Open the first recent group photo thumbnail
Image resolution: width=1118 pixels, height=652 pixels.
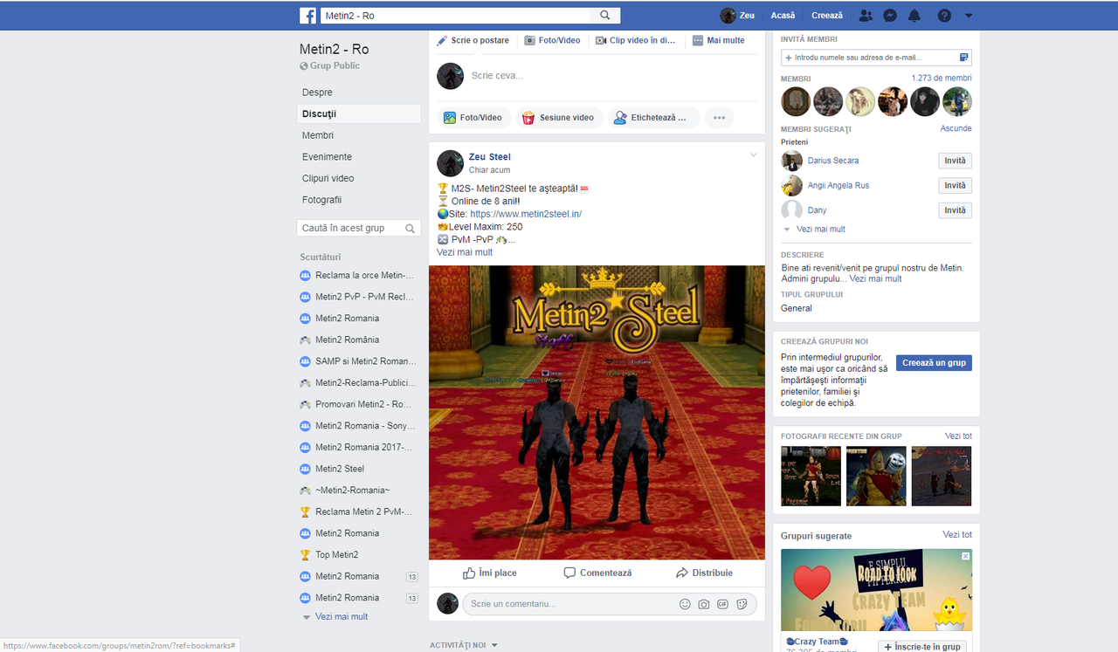click(x=811, y=477)
